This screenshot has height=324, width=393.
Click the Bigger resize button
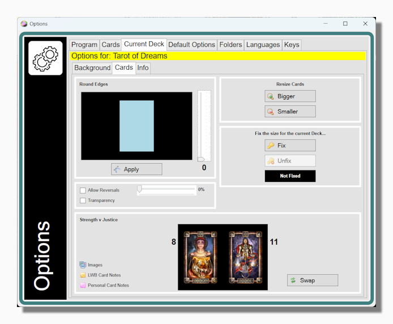tap(290, 96)
